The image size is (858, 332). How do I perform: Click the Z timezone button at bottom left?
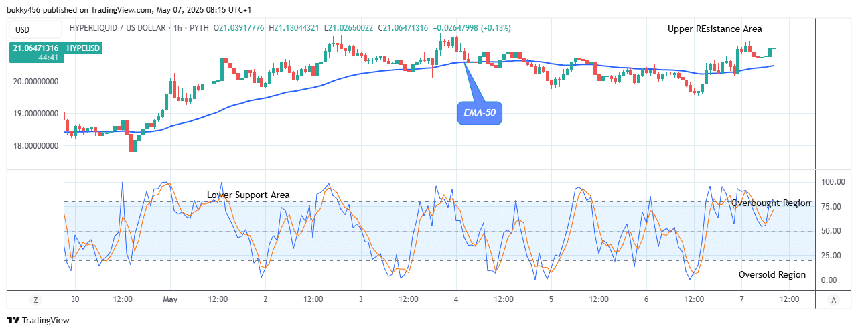36,299
